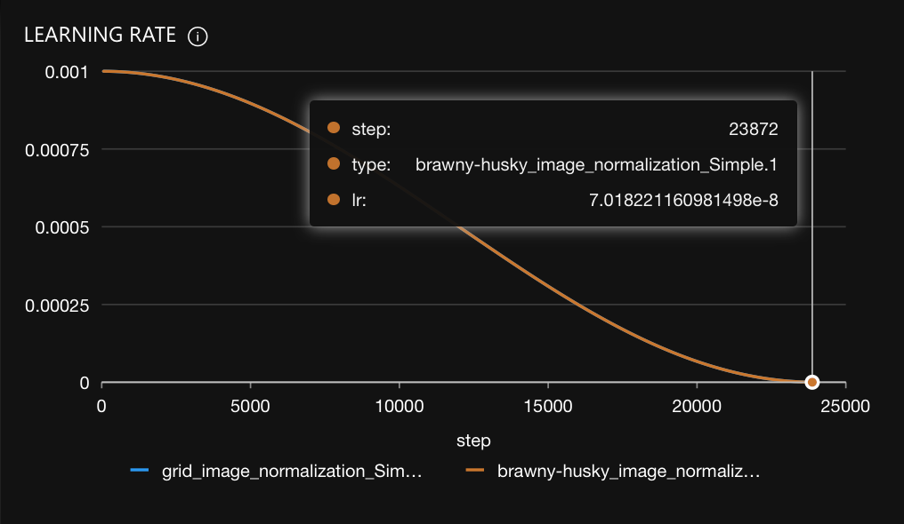Viewport: 904px width, 524px height.
Task: Click the blue color swatch in legend
Action: tap(138, 472)
